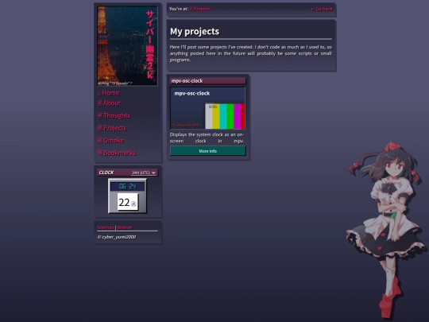Click the icon beside About
429x322 pixels.
(99, 103)
